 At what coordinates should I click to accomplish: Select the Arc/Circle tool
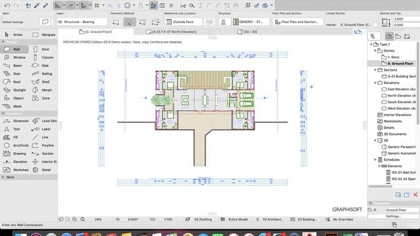click(16, 146)
